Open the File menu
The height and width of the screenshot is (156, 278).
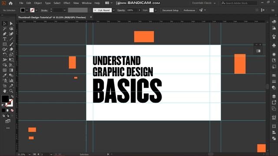[x=21, y=3]
